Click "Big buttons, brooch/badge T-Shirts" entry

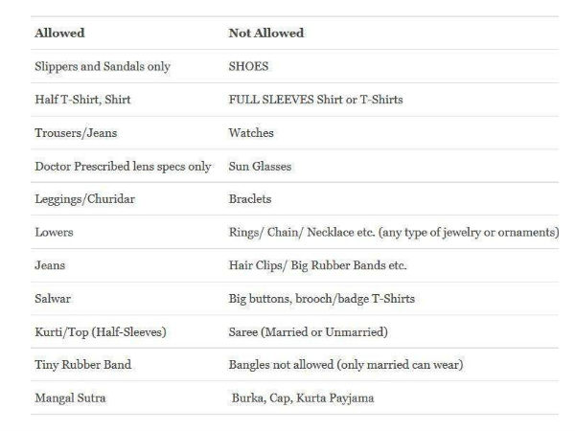[321, 299]
